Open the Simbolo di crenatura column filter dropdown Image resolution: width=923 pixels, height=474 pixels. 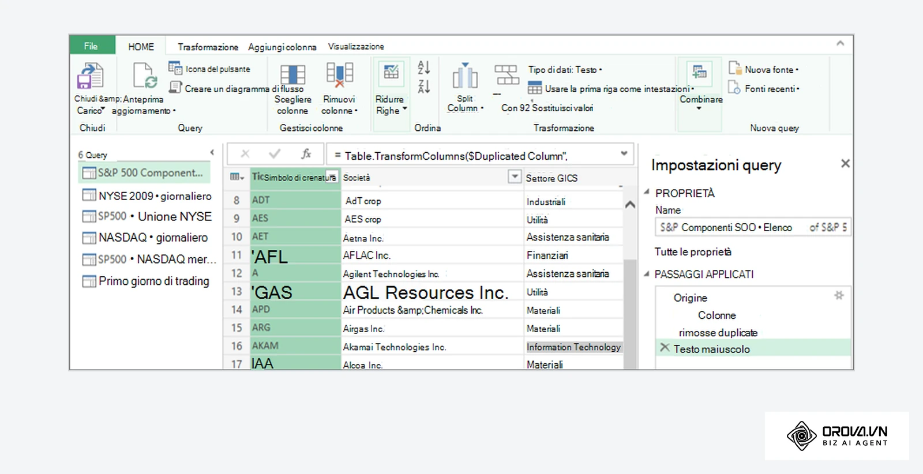point(333,176)
